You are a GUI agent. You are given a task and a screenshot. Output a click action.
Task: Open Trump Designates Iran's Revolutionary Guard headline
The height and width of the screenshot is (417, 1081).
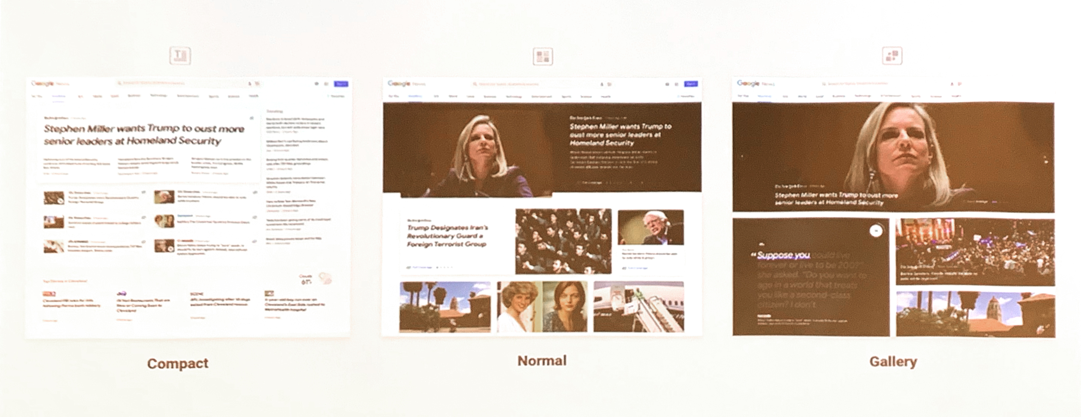(x=447, y=236)
